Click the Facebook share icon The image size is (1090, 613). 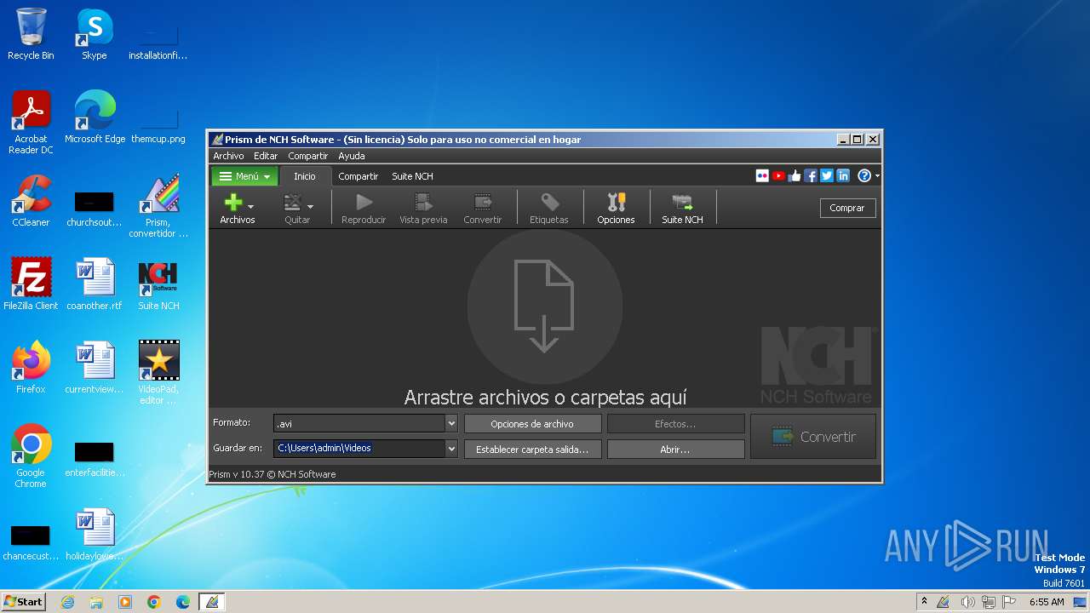pos(811,175)
